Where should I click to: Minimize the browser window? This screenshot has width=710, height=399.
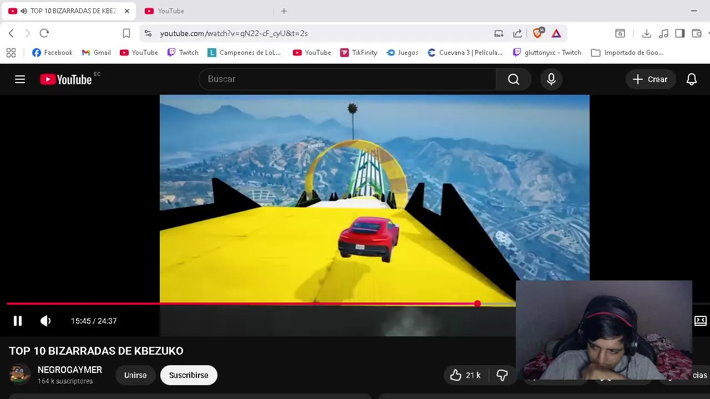coord(694,11)
